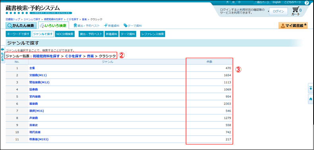This screenshot has height=150, width=314.
Task: Click teal テーマ資料 submenu button
Action: point(128,34)
